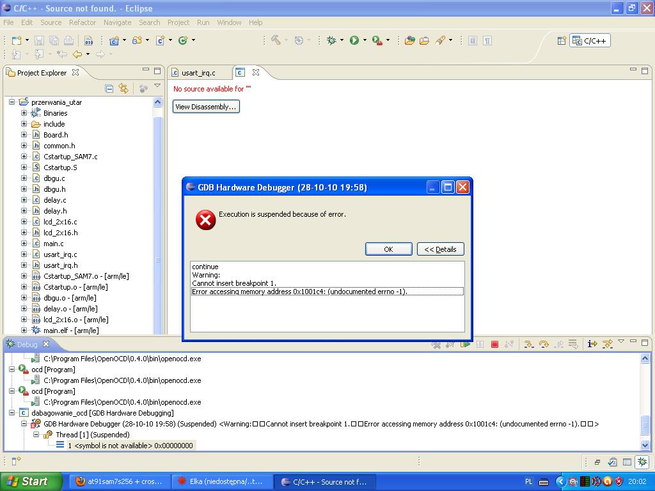Screen dimensions: 655x491
Task: Click the Step Over icon in Debug view
Action: [x=544, y=344]
